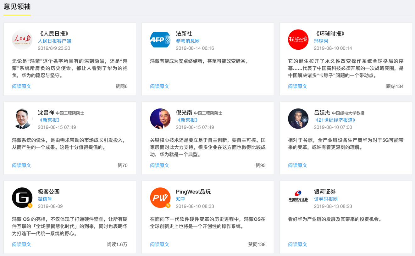The width and height of the screenshot is (415, 256).
Task: Click the People's Daily logo avatar
Action: point(22,40)
